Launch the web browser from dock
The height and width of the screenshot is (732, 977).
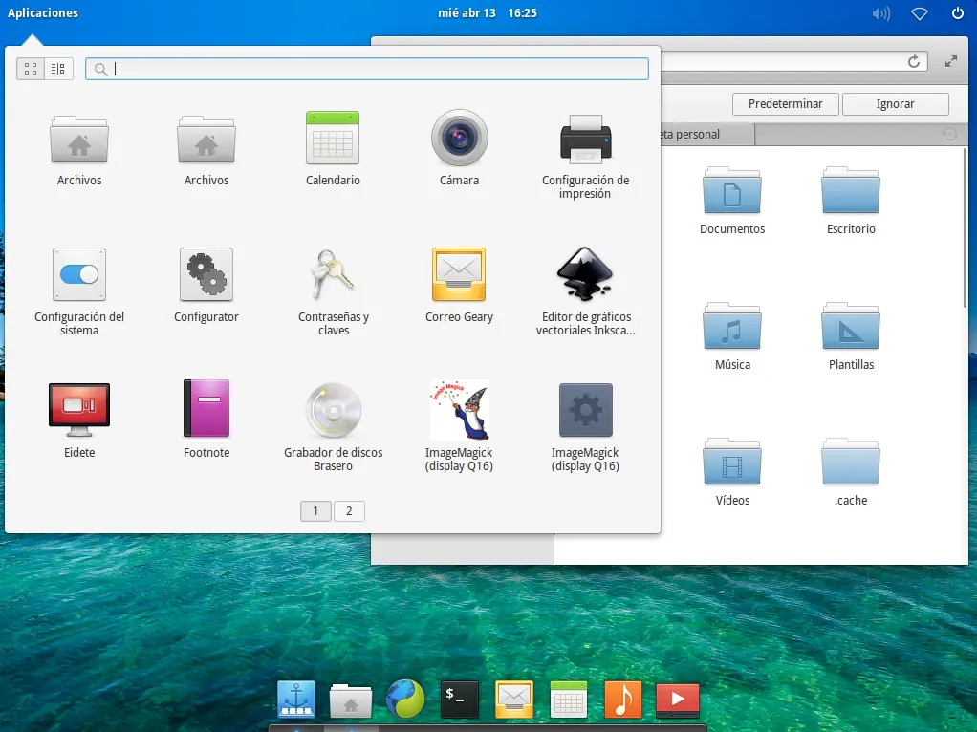pyautogui.click(x=405, y=699)
